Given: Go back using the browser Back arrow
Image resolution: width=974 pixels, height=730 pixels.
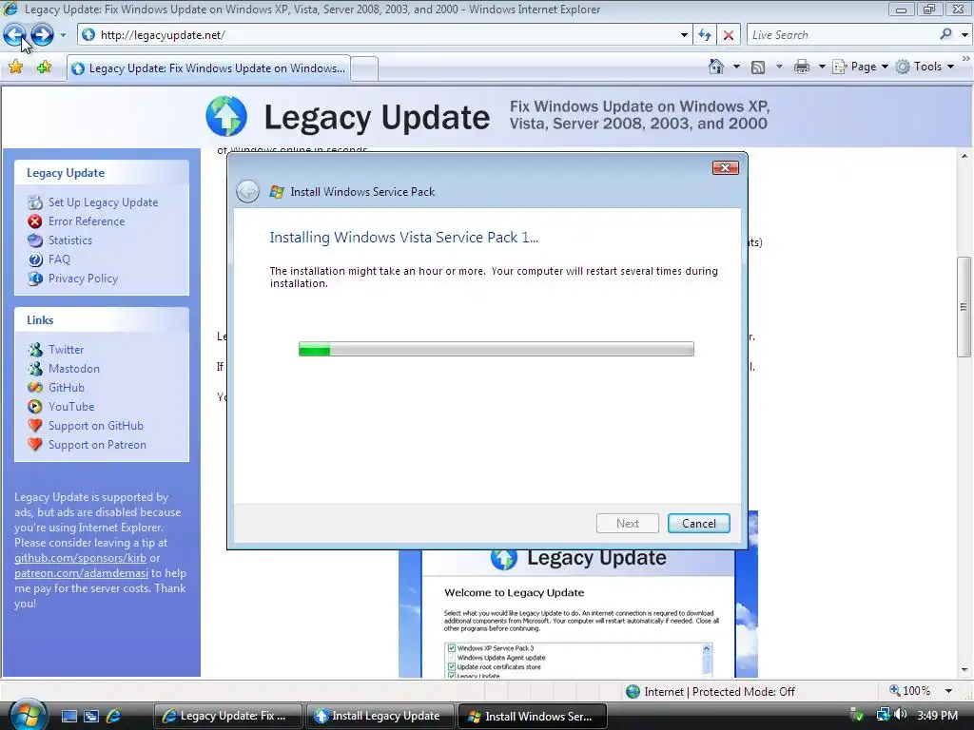Looking at the screenshot, I should (15, 35).
